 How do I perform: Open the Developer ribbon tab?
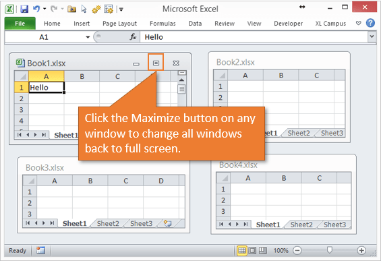(288, 24)
